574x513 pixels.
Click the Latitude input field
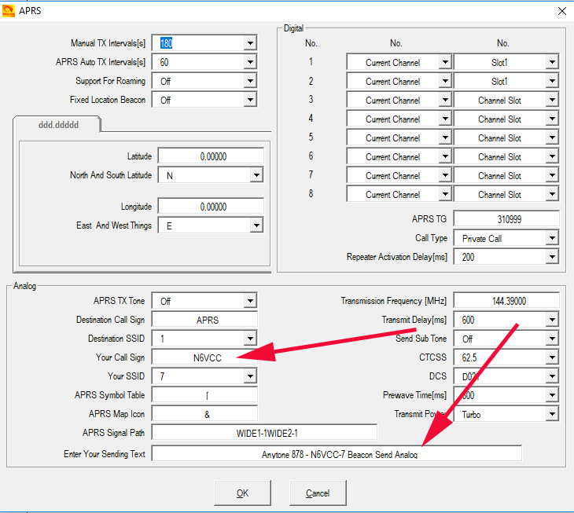211,156
